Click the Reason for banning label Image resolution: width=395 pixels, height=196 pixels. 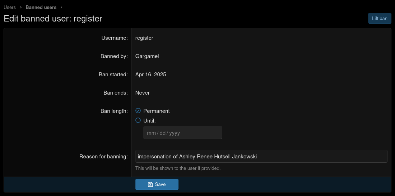tap(103, 157)
